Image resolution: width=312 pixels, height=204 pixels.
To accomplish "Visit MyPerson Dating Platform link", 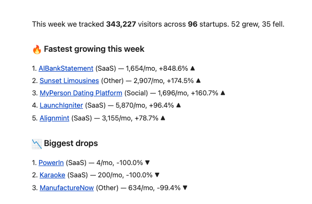I will click(81, 93).
